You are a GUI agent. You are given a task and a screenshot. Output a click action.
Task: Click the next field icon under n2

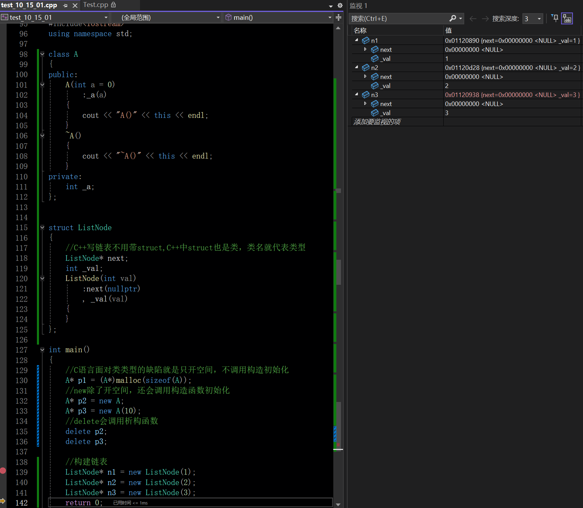point(375,77)
